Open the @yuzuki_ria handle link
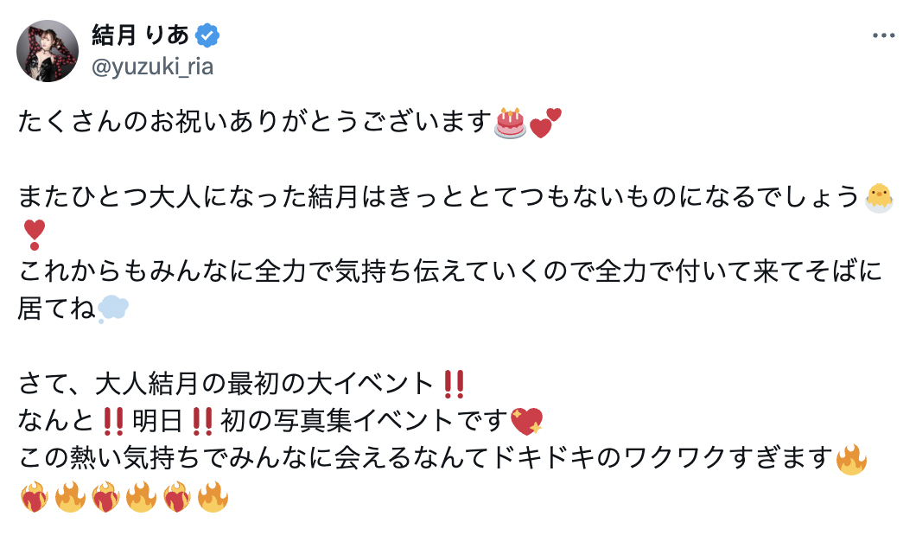Viewport: 916px width, 548px height. click(152, 67)
